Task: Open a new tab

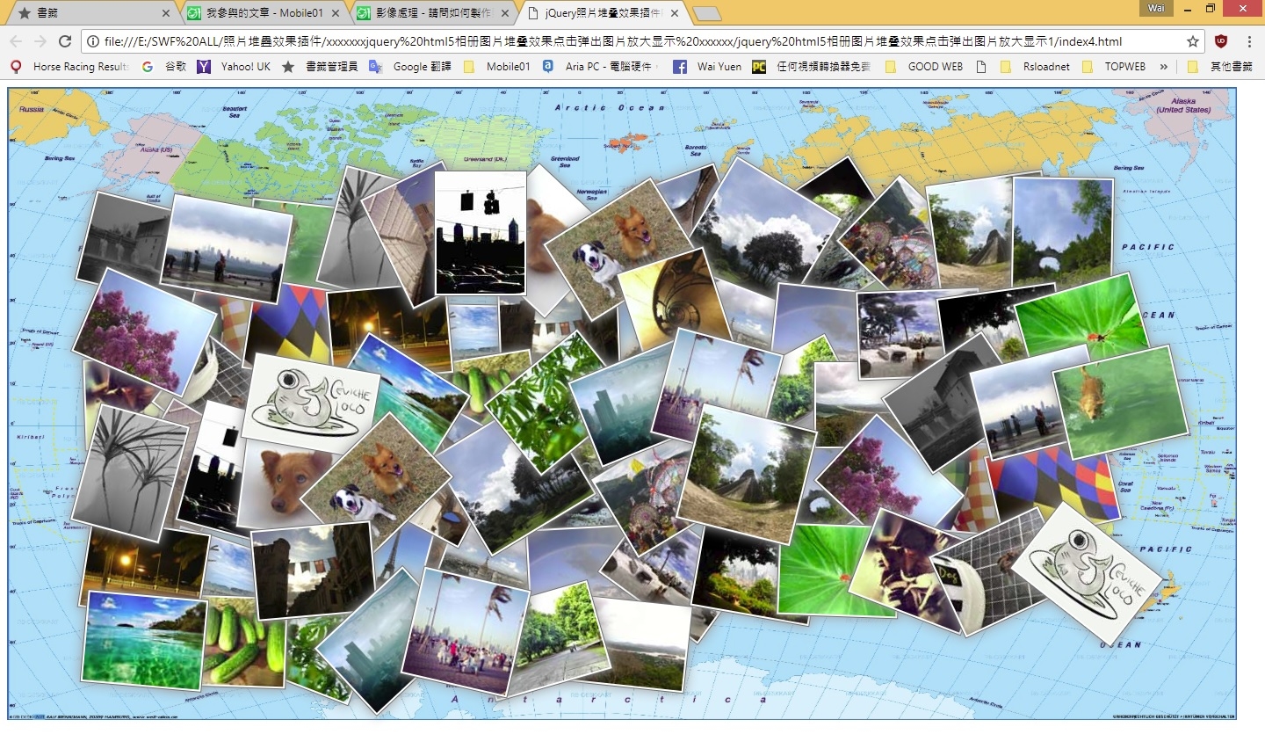Action: click(706, 13)
